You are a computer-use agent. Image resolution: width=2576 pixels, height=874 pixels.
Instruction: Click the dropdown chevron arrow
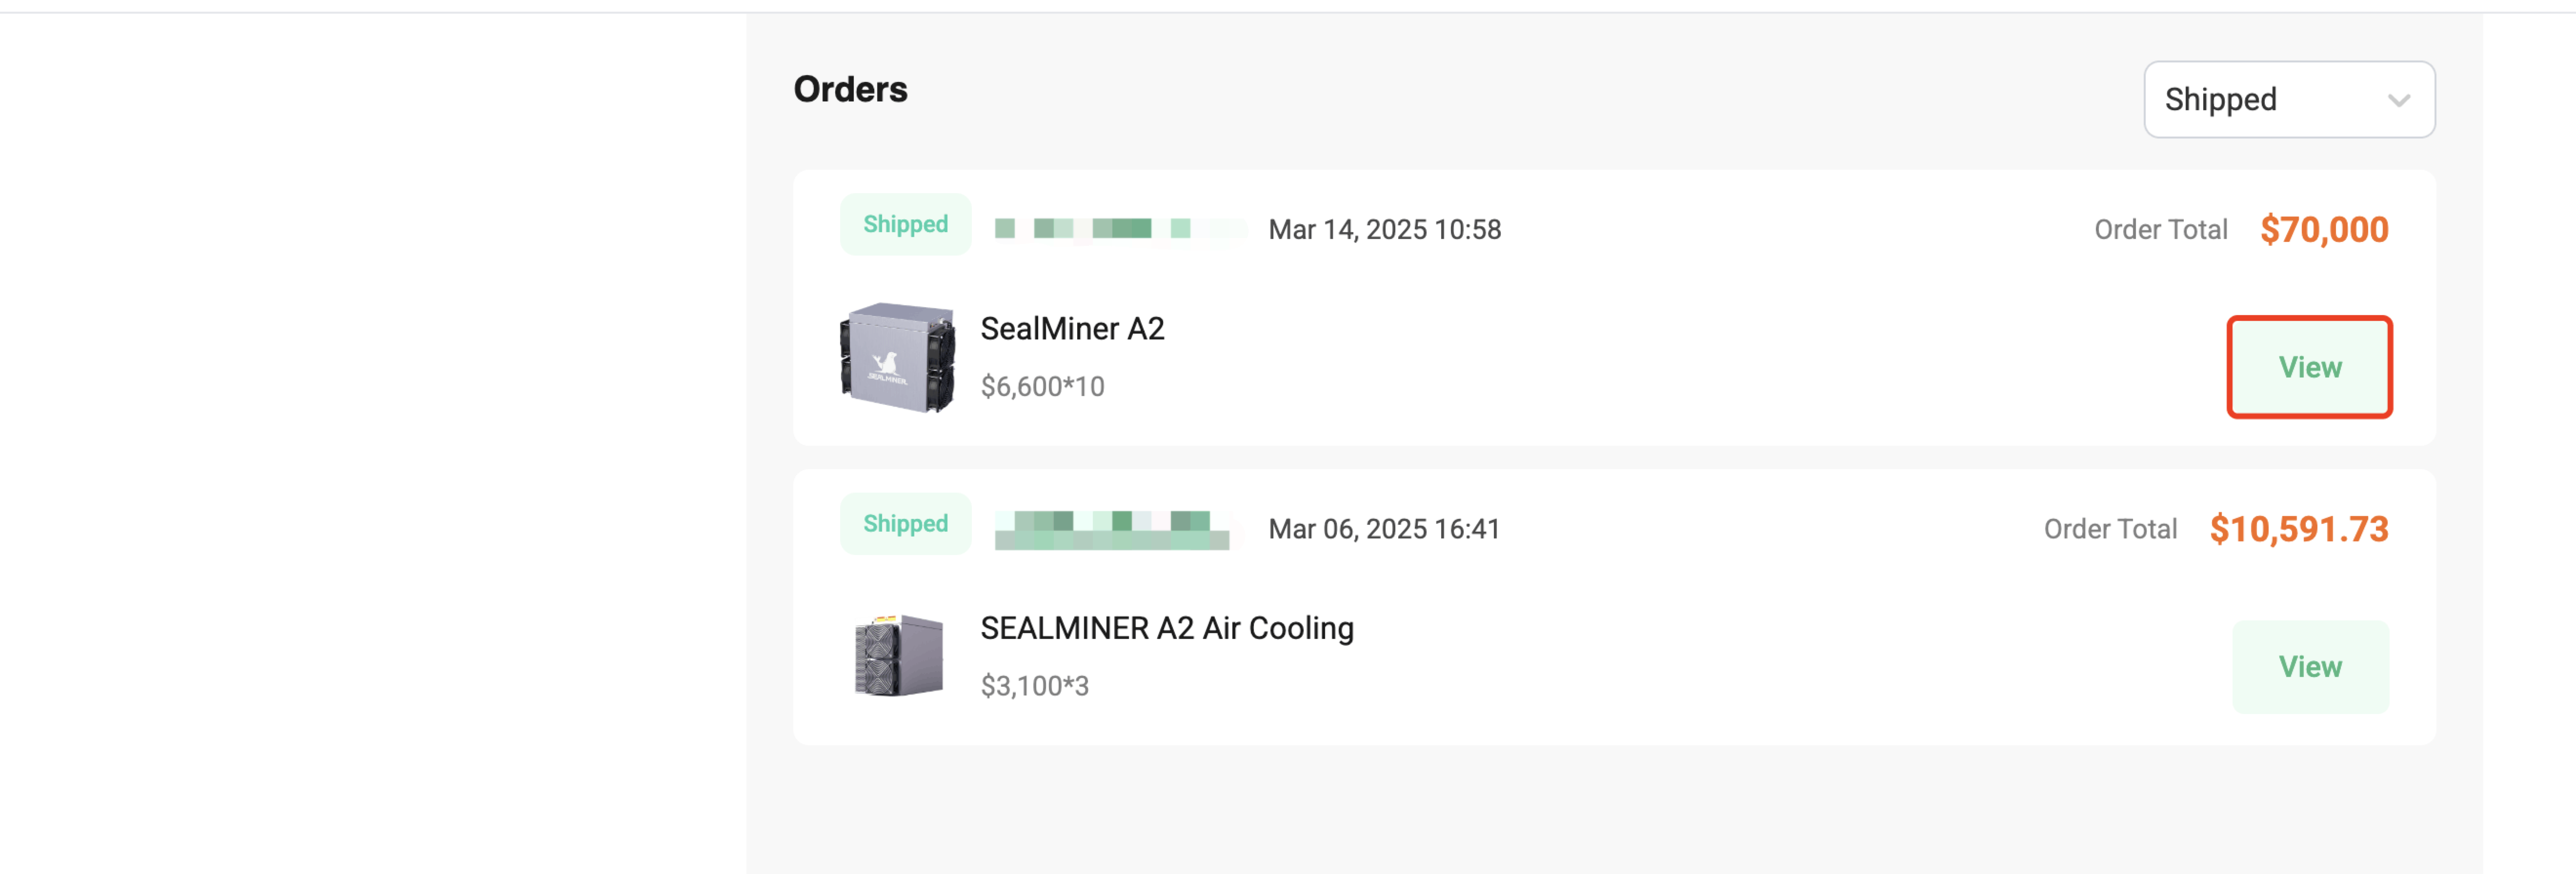(x=2397, y=100)
